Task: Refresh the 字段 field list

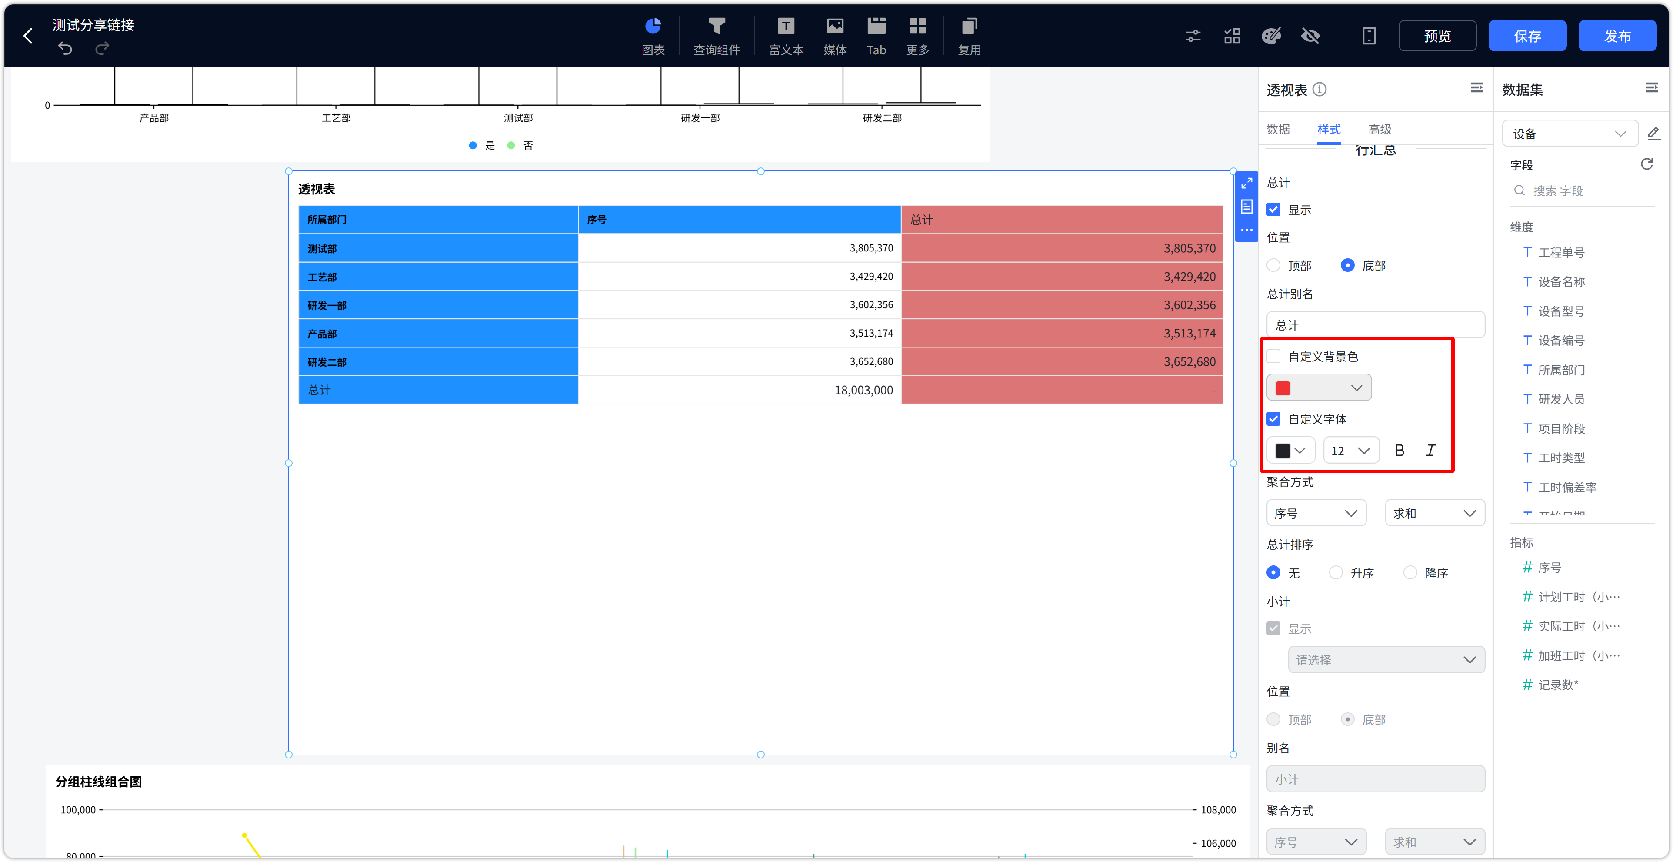Action: (x=1646, y=164)
